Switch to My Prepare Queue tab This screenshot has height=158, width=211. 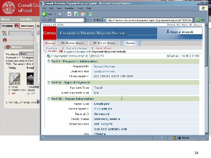pos(72,43)
